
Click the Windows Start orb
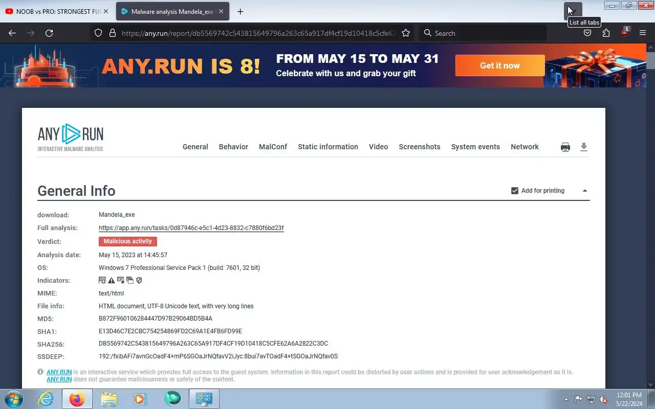tap(13, 399)
